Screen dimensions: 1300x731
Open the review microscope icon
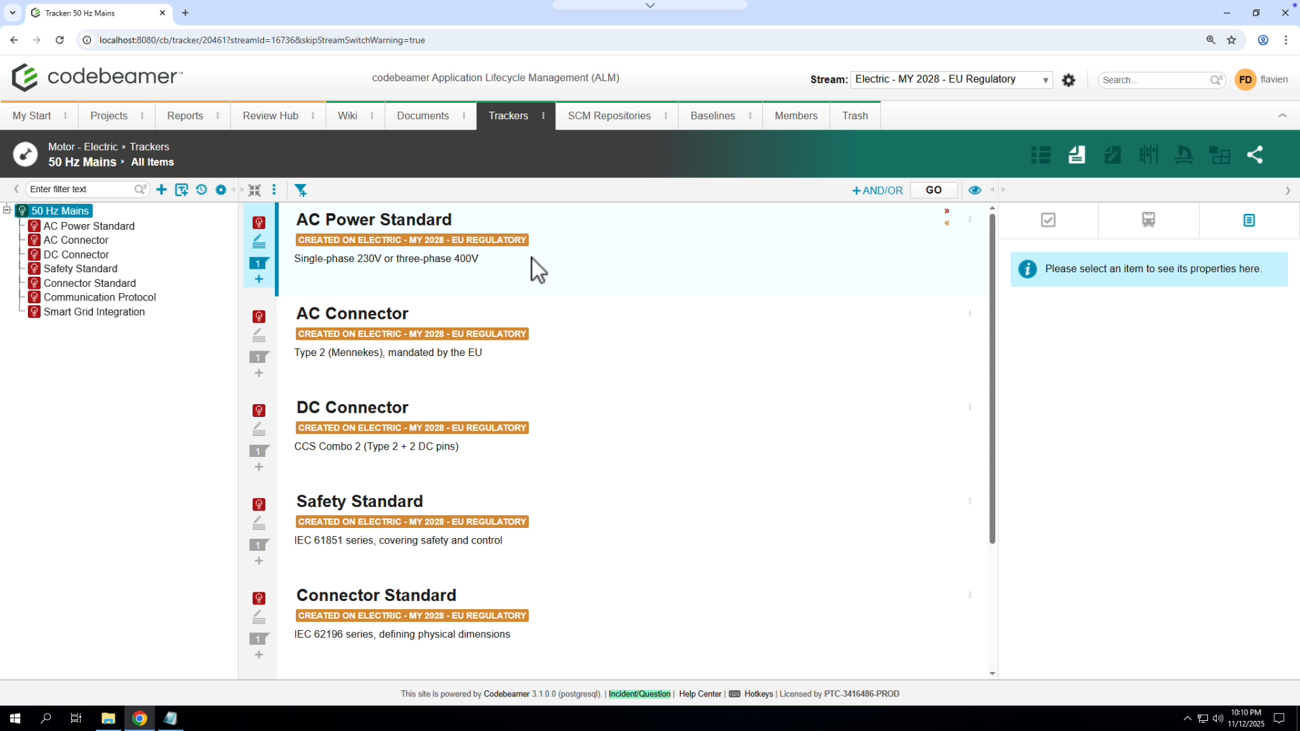[x=1184, y=155]
